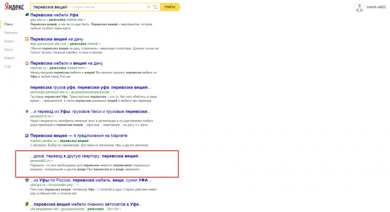Expand dropdown arrow after relomax.ru URL
The height and width of the screenshot is (212, 390).
tap(86, 68)
